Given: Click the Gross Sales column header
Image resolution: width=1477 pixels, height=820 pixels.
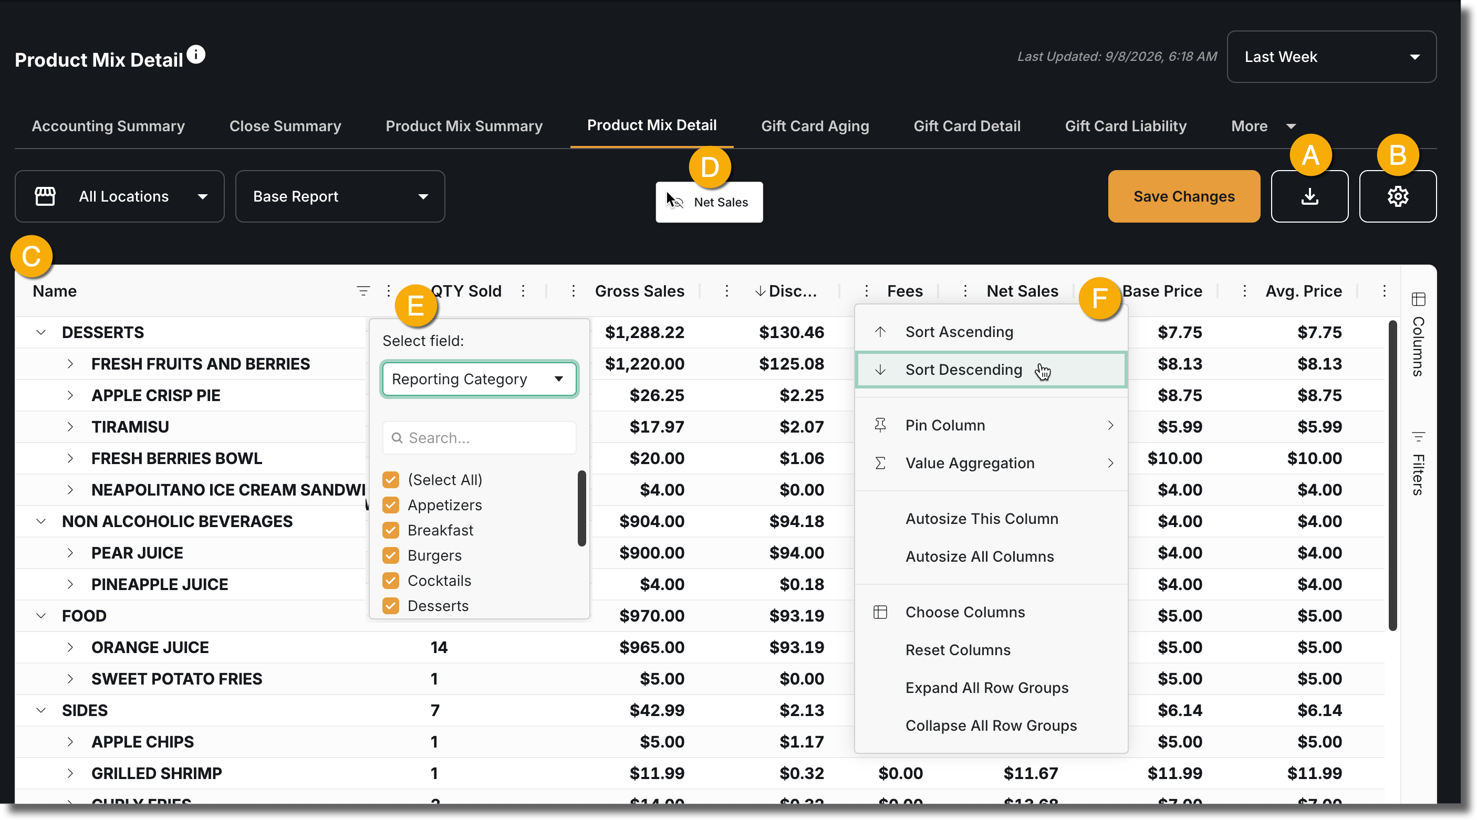Looking at the screenshot, I should (x=639, y=291).
